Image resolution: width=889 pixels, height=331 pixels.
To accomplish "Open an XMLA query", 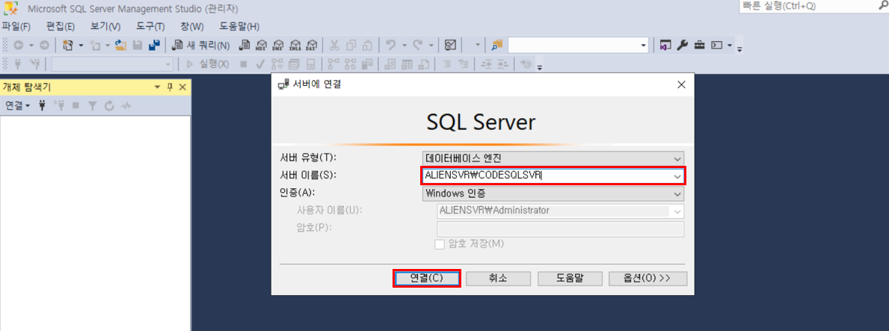I will [x=295, y=46].
